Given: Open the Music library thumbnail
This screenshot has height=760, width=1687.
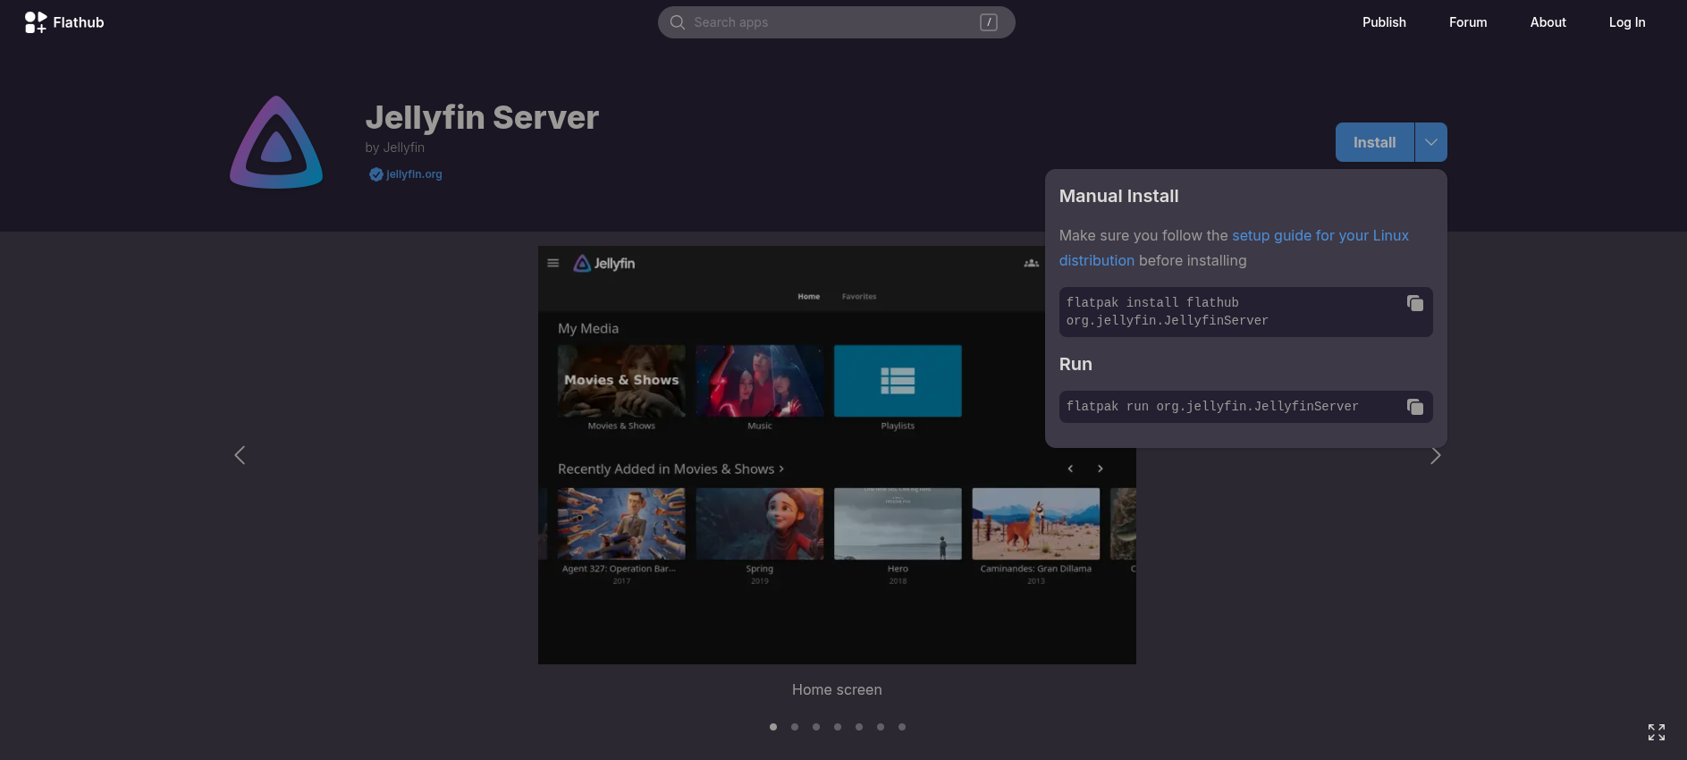Looking at the screenshot, I should 760,381.
